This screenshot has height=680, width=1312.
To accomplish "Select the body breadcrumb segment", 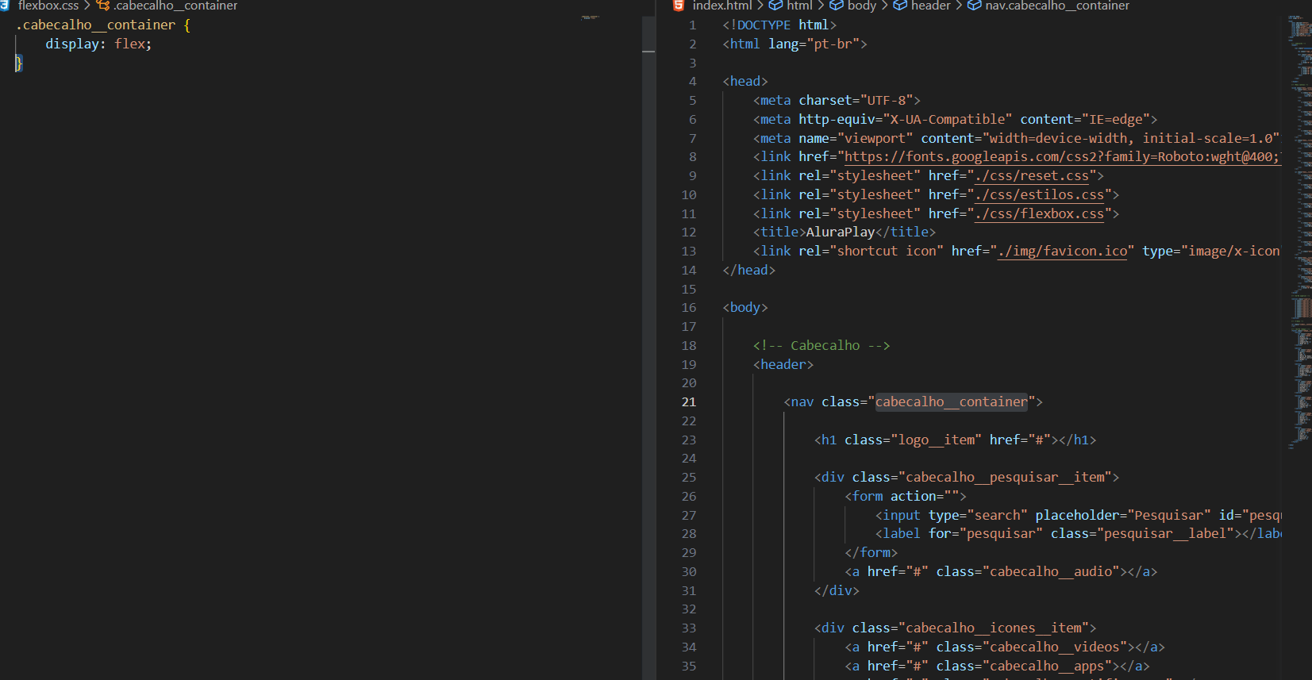I will click(862, 5).
